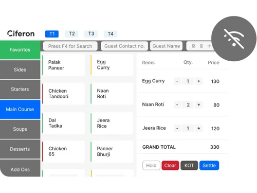Add Dal Tadka to the order
The image size is (257, 193).
tap(63, 123)
